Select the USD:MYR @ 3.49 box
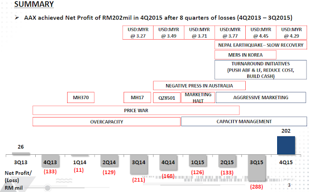The height and width of the screenshot is (192, 309). click(169, 32)
